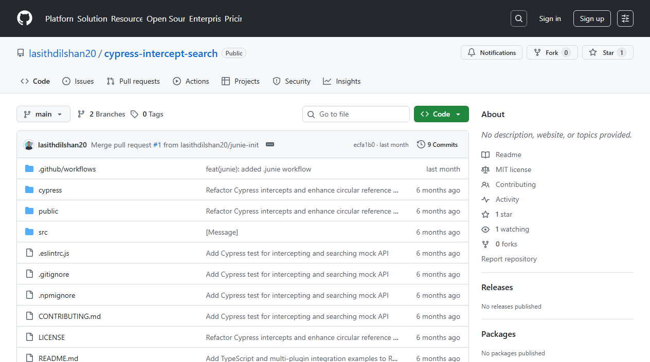
Task: Switch to the Security tab
Action: 292,81
